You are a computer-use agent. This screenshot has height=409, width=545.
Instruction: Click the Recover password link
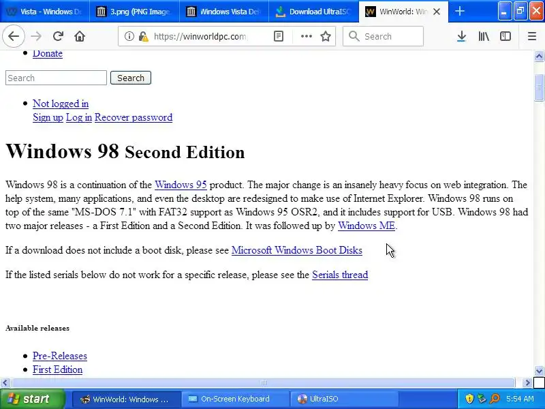tap(134, 117)
